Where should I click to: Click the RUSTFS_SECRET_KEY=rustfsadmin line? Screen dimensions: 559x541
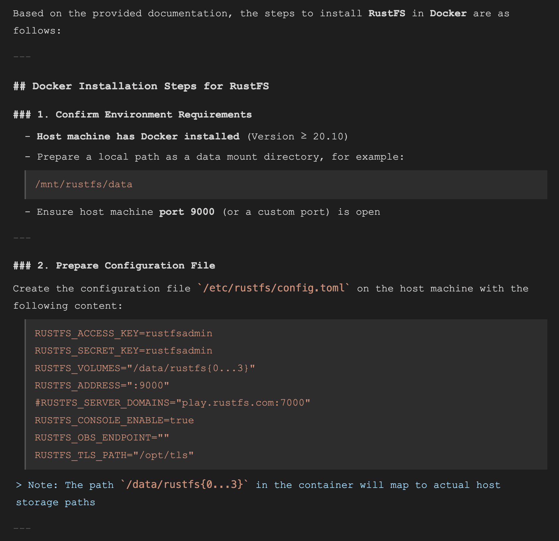[x=123, y=351]
